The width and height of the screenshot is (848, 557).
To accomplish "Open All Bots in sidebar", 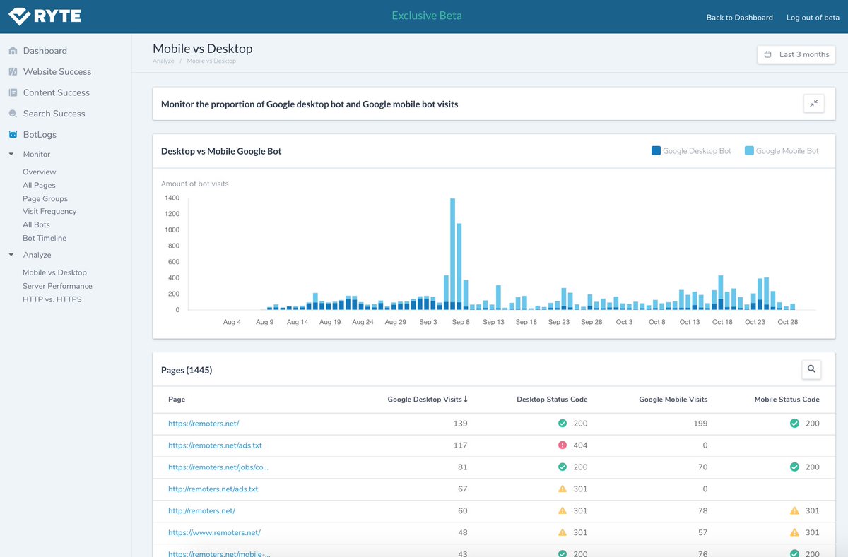I will [36, 224].
